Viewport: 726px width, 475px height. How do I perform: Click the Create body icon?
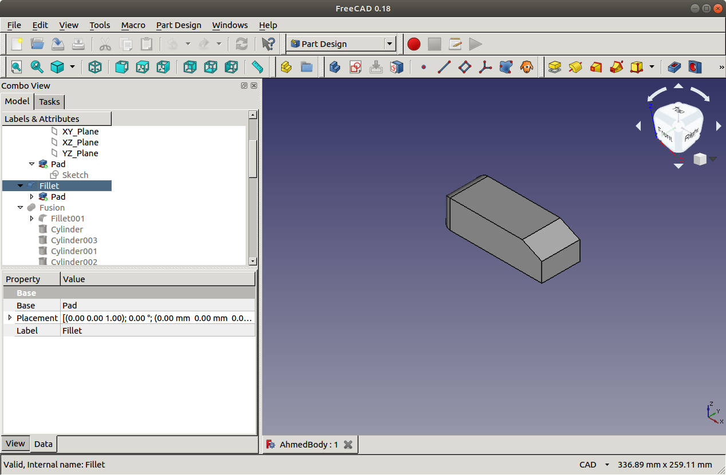coord(335,67)
